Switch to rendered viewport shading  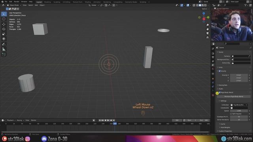coord(206,5)
